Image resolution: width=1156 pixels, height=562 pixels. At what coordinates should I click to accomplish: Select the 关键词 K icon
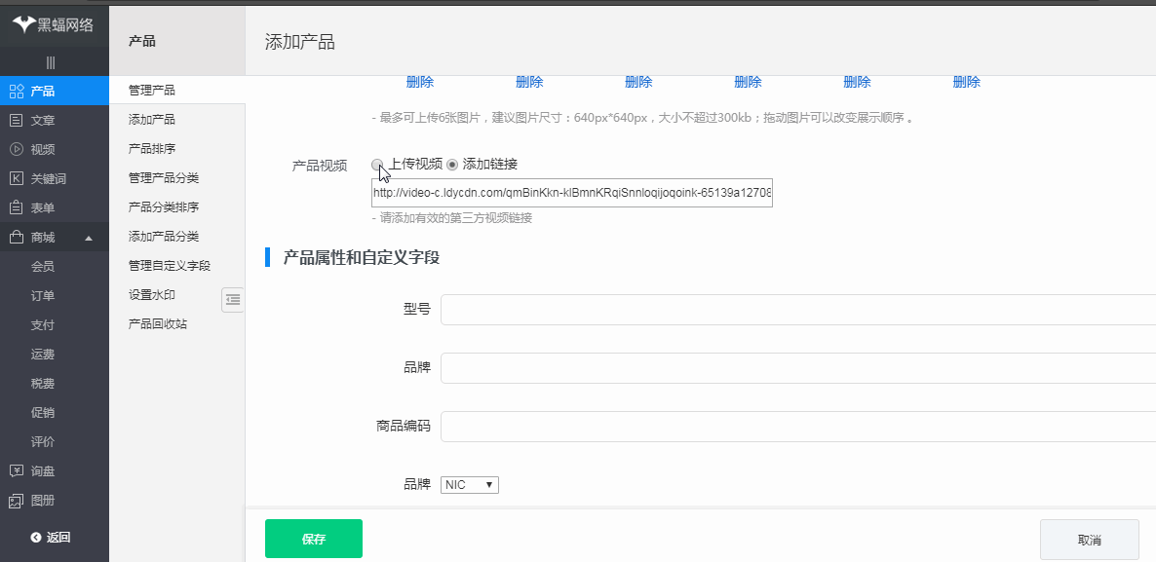click(16, 179)
